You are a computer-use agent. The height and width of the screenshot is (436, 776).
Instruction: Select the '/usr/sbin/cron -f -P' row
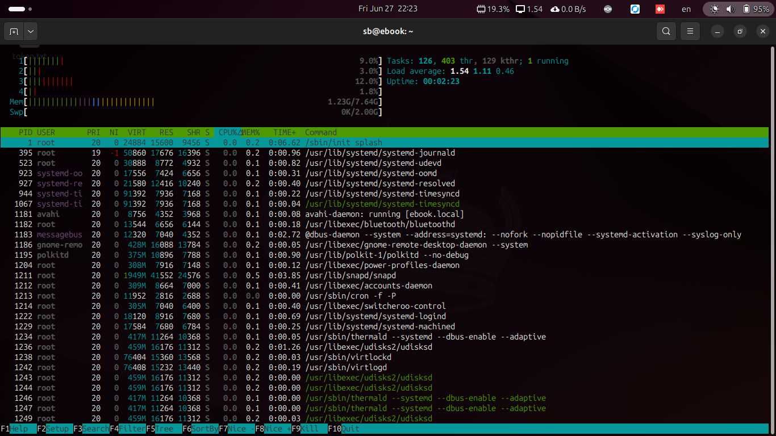coord(385,296)
